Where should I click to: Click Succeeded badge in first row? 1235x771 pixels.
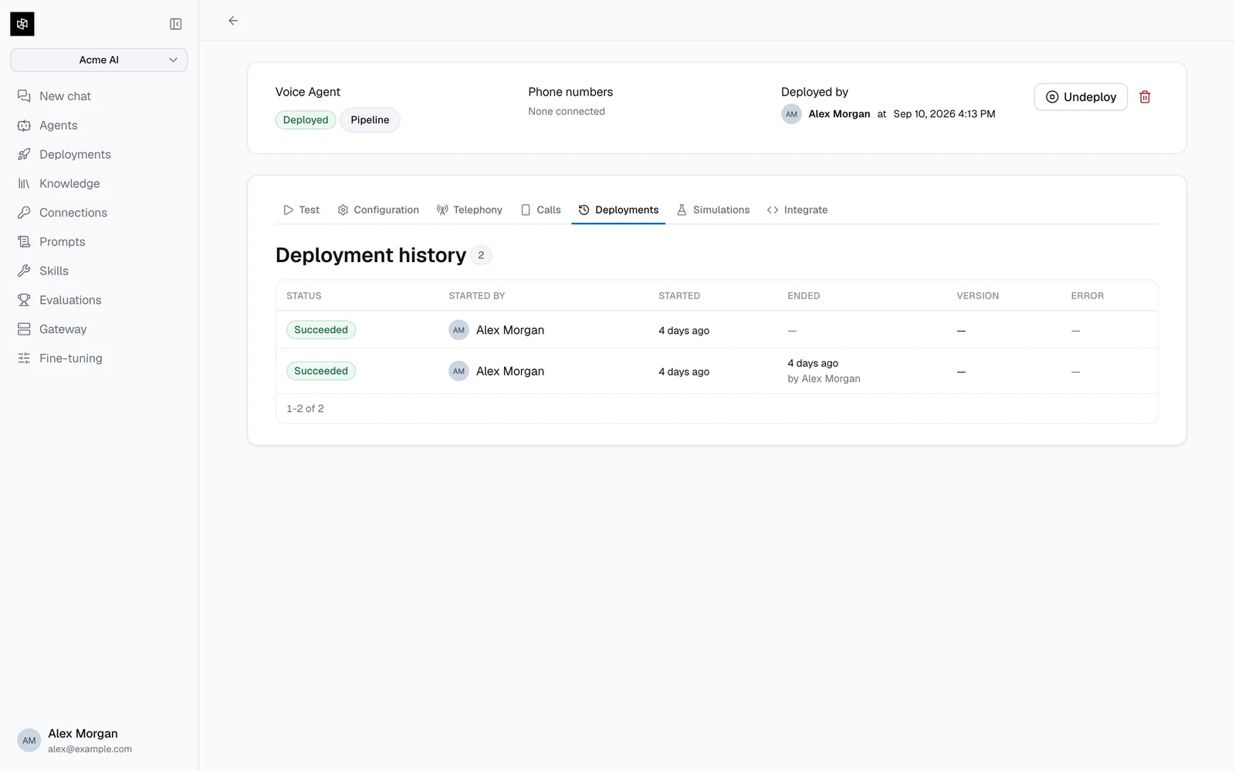pyautogui.click(x=321, y=330)
